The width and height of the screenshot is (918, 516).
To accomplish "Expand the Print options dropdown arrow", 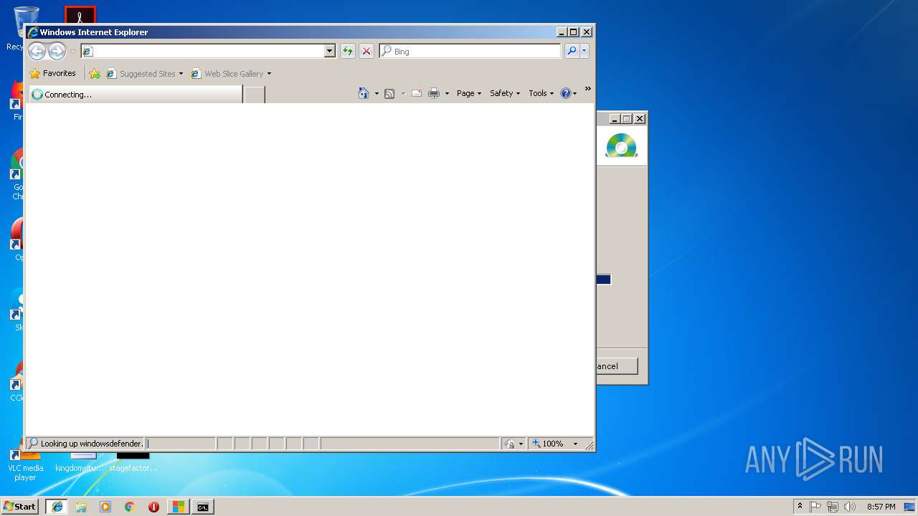I will click(447, 94).
